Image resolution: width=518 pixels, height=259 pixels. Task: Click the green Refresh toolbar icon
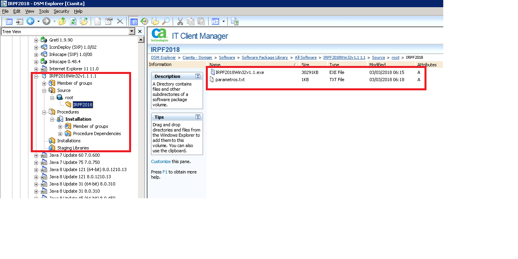[73, 21]
